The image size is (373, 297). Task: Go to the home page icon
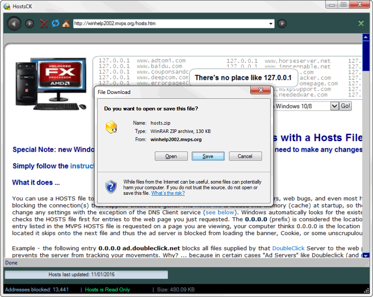click(66, 23)
